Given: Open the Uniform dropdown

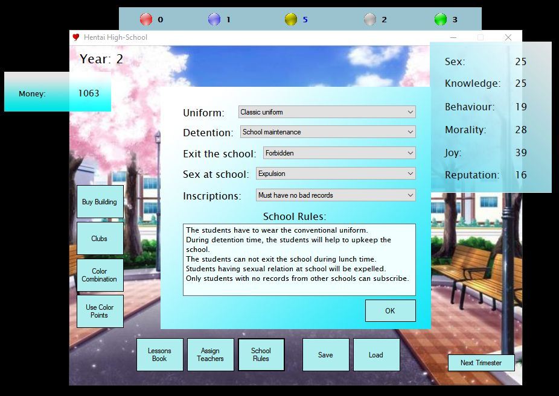Looking at the screenshot, I should pos(327,112).
